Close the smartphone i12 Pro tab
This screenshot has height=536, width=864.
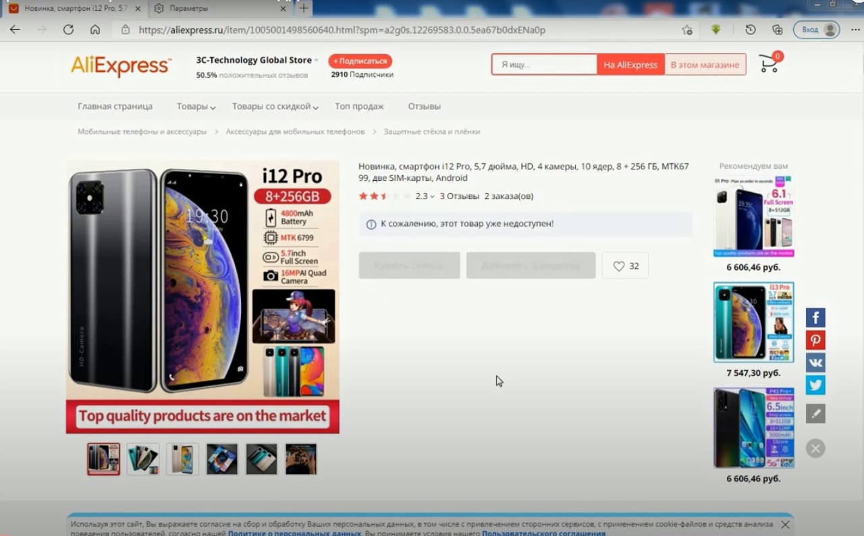tap(136, 8)
